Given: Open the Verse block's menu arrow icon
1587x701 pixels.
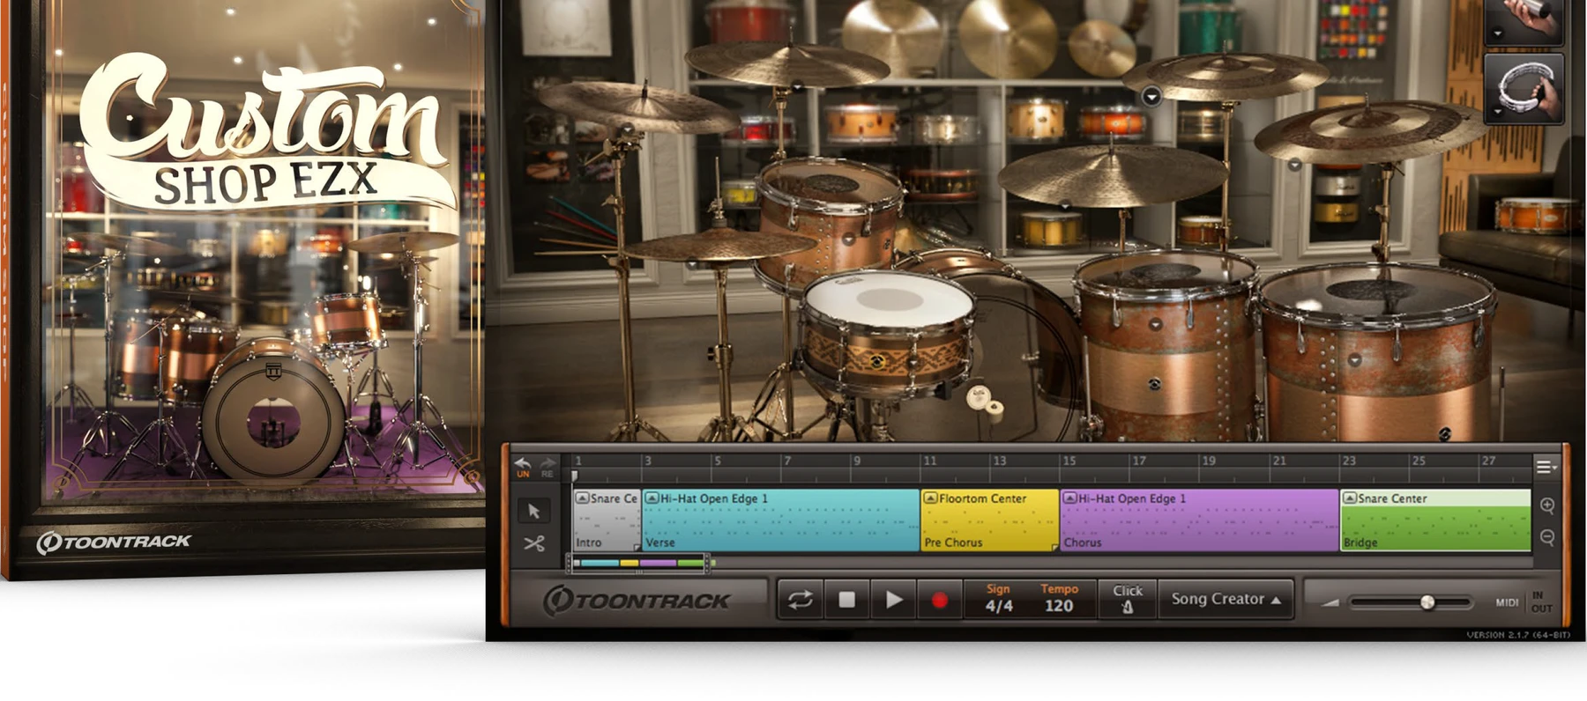Looking at the screenshot, I should [652, 498].
